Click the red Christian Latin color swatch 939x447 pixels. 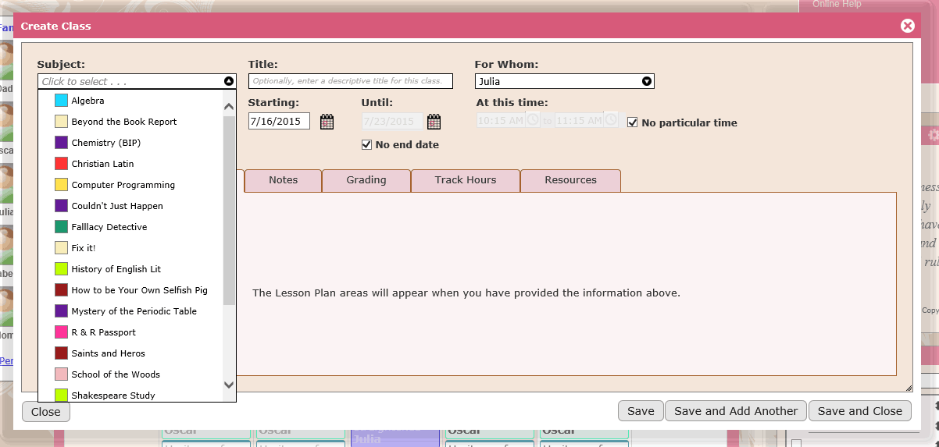pos(61,164)
